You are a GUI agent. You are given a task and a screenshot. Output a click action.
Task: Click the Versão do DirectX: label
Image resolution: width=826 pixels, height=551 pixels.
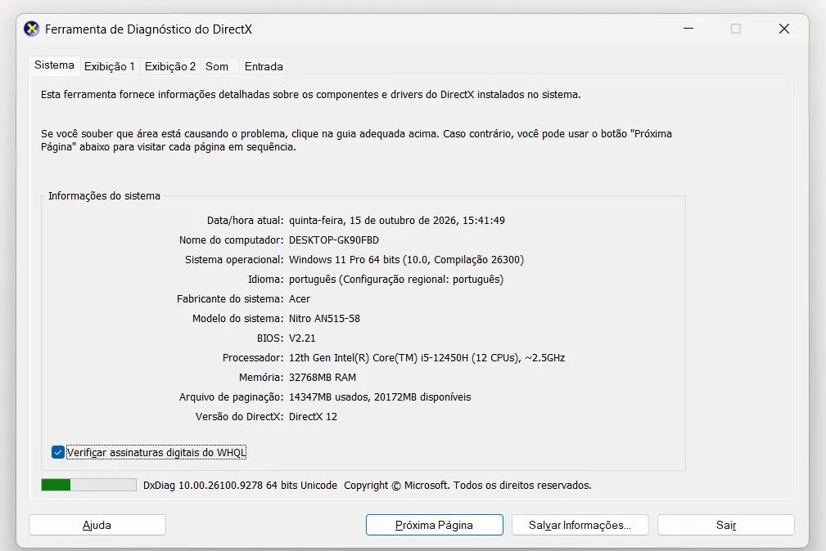click(240, 416)
